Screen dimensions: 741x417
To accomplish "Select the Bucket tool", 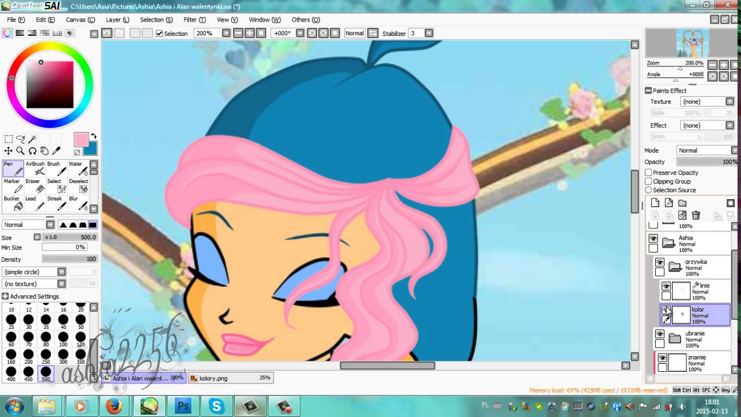I will pyautogui.click(x=13, y=203).
